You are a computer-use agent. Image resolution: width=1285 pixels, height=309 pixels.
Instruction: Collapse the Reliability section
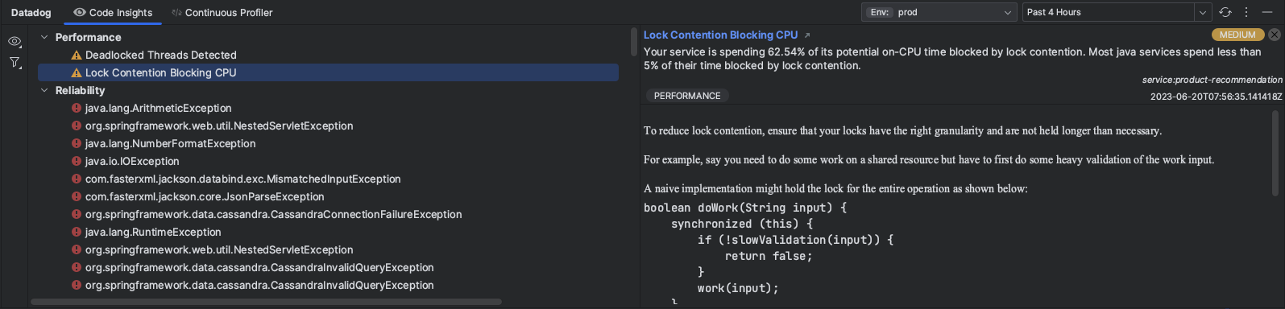tap(44, 90)
